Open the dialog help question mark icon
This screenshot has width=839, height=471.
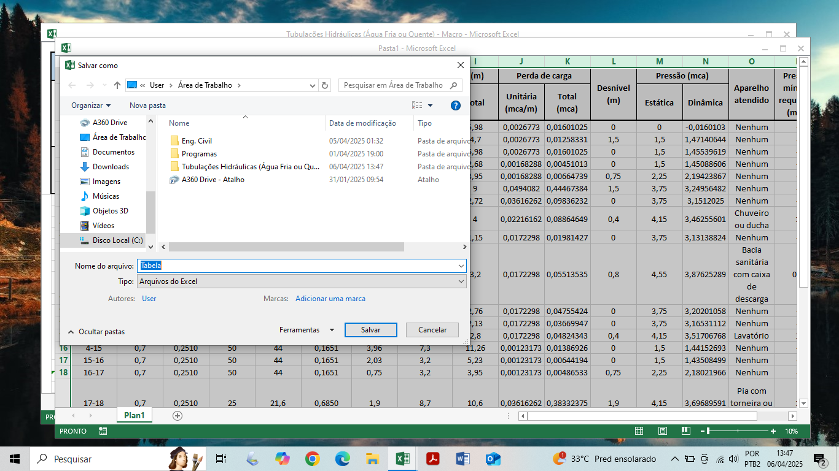(x=456, y=105)
